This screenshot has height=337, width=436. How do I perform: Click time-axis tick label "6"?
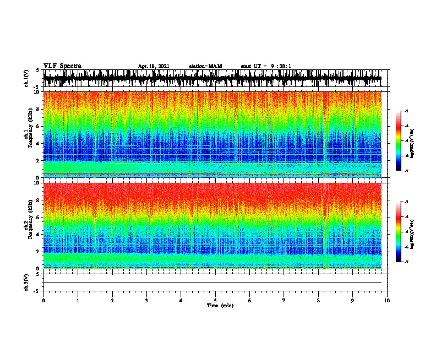(250, 301)
